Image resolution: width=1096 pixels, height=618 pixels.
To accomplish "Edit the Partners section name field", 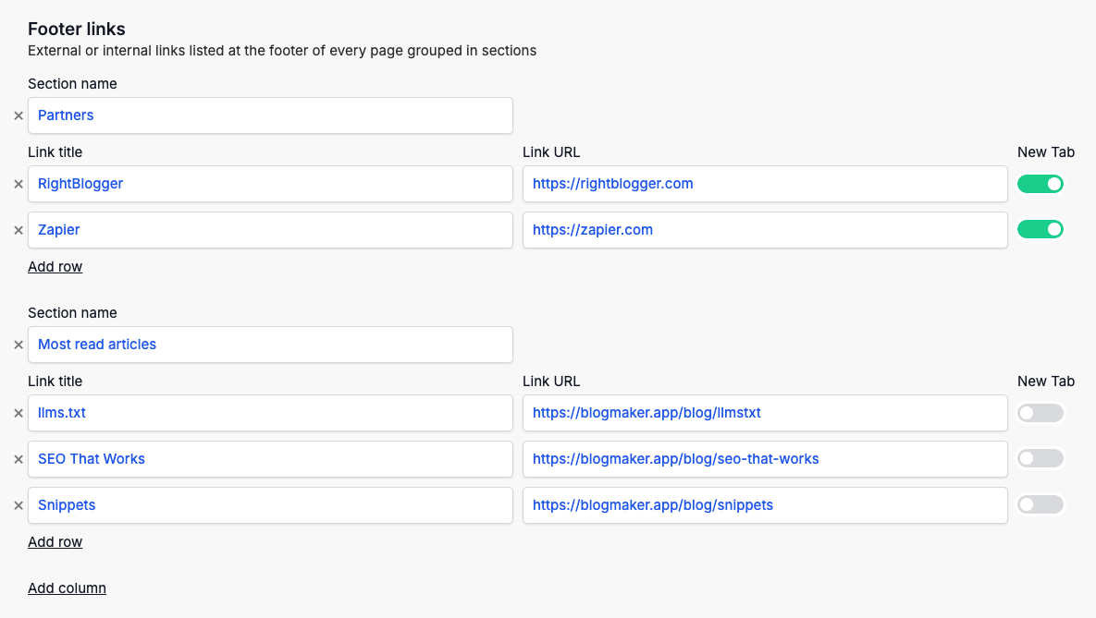I will tap(270, 115).
